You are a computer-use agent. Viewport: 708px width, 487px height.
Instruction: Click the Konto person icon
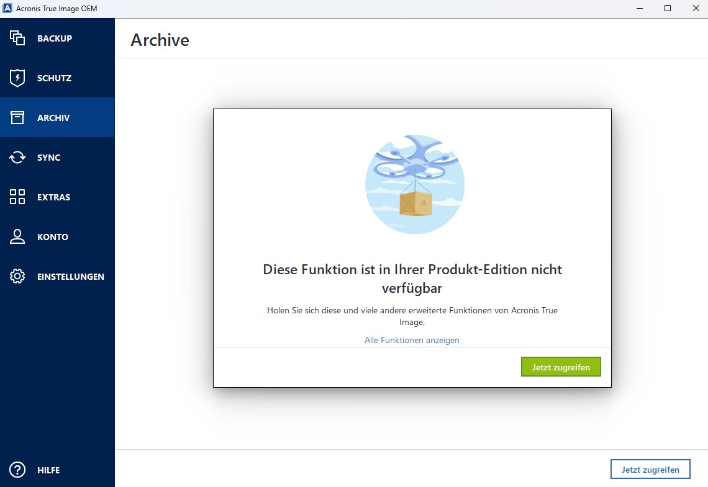(x=17, y=237)
